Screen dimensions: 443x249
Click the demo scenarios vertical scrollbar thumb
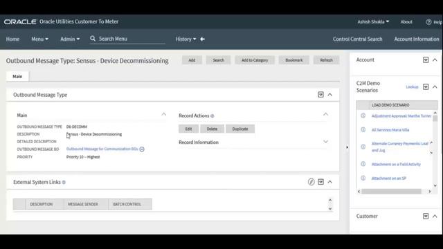pos(435,118)
